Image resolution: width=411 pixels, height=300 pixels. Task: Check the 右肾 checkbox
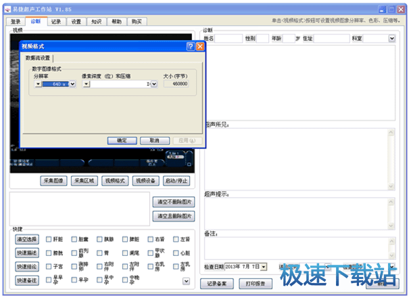pos(150,239)
